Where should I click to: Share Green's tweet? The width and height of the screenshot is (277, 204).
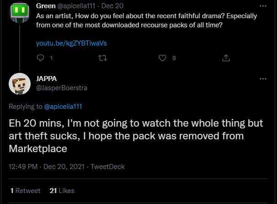point(225,58)
